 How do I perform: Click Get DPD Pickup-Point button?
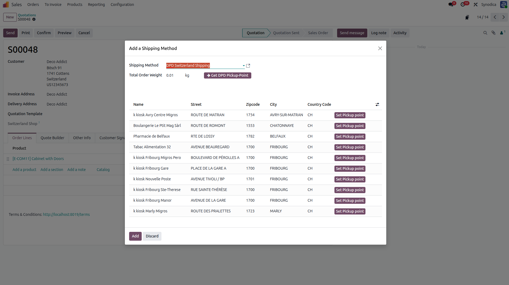pyautogui.click(x=227, y=76)
